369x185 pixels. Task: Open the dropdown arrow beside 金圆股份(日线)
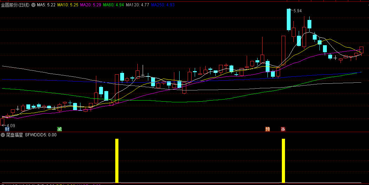coord(33,5)
